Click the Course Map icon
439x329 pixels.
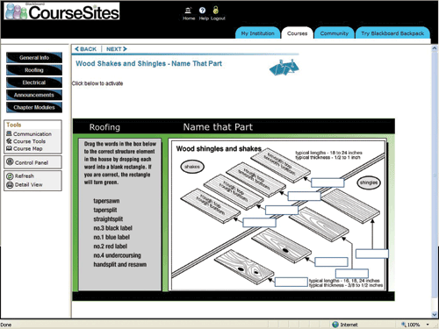[x=9, y=148]
